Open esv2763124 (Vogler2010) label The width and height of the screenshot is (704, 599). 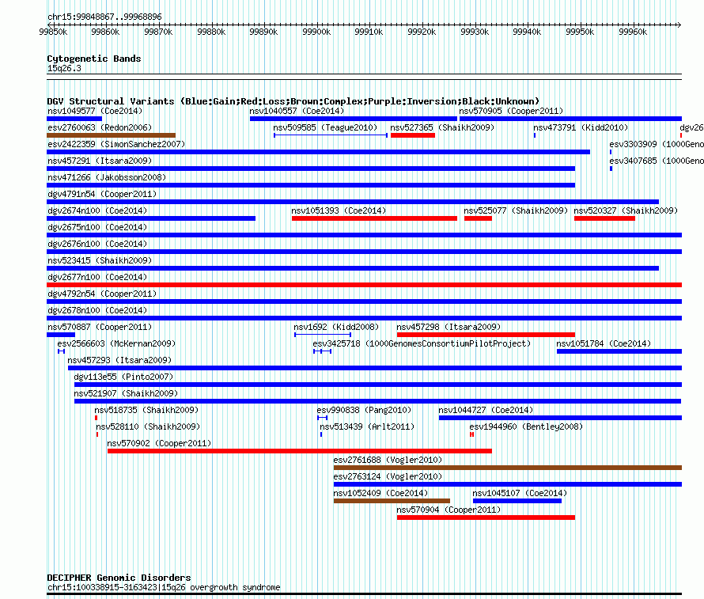(x=388, y=476)
